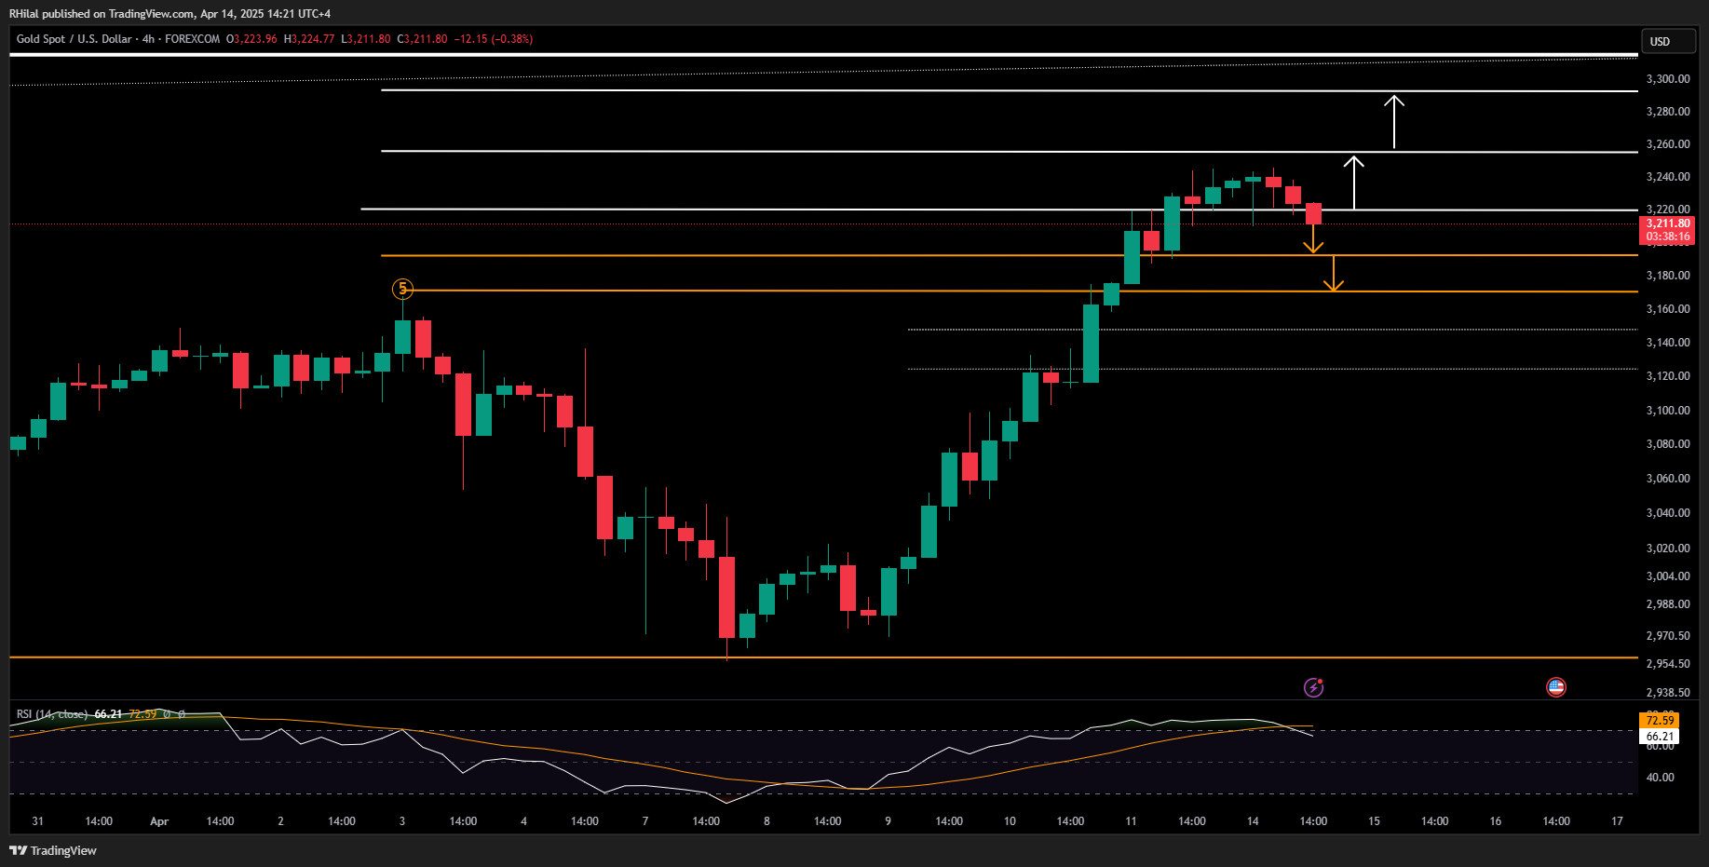Click the 16 date label on time axis
The height and width of the screenshot is (867, 1709).
tap(1496, 821)
